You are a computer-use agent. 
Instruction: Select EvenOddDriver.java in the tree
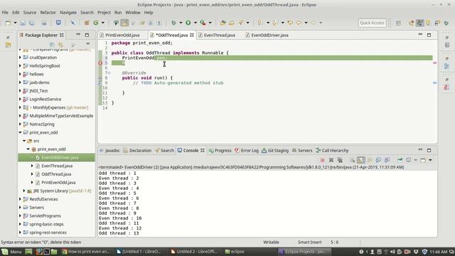click(x=57, y=157)
